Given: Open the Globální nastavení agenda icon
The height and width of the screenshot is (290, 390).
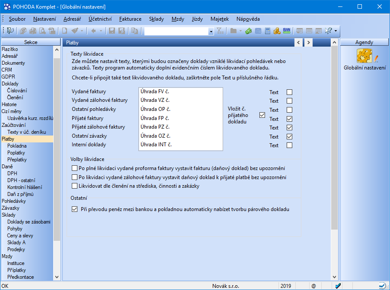Looking at the screenshot, I should coord(364,56).
